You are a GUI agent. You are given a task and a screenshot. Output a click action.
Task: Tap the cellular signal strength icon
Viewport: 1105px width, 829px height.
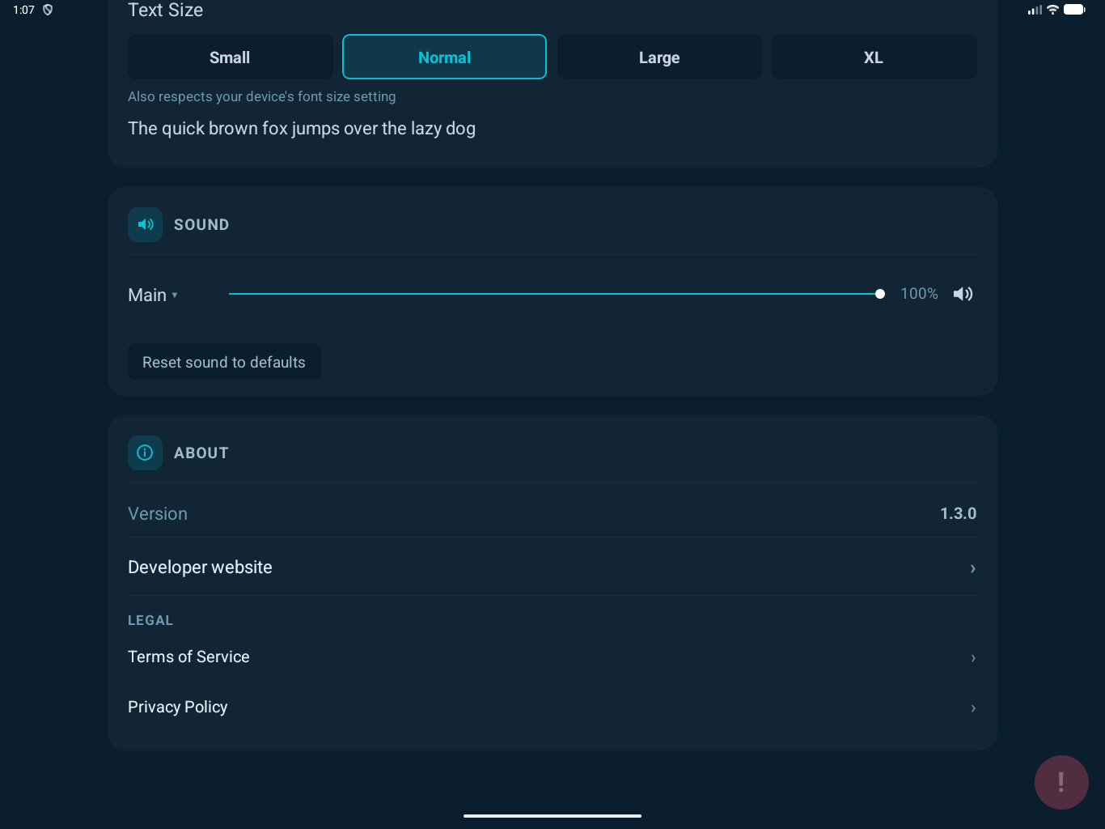pyautogui.click(x=1035, y=10)
